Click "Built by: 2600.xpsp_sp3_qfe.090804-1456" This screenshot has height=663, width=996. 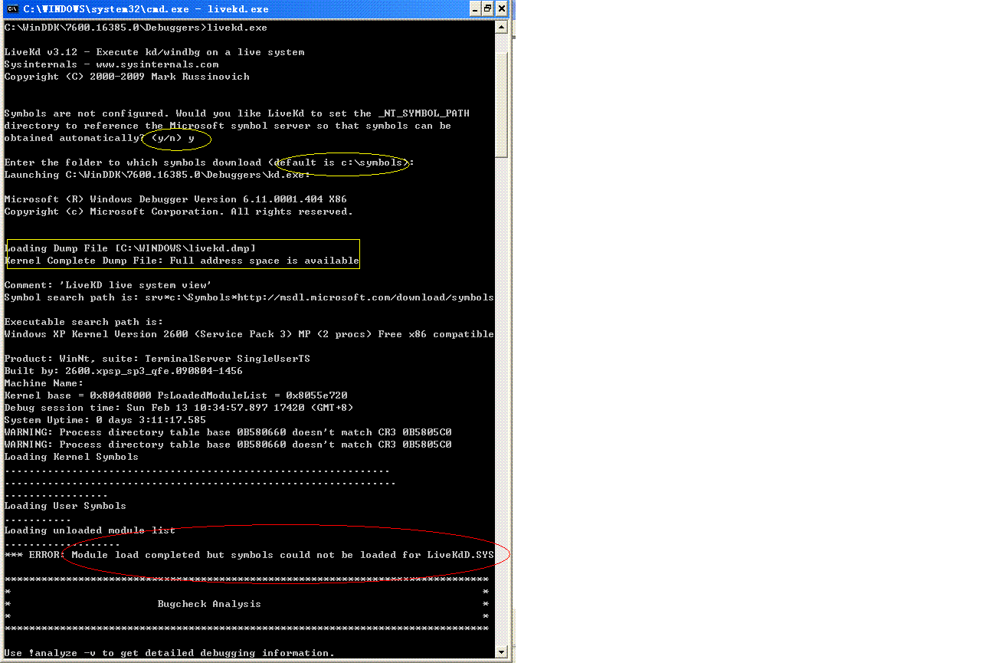point(124,371)
